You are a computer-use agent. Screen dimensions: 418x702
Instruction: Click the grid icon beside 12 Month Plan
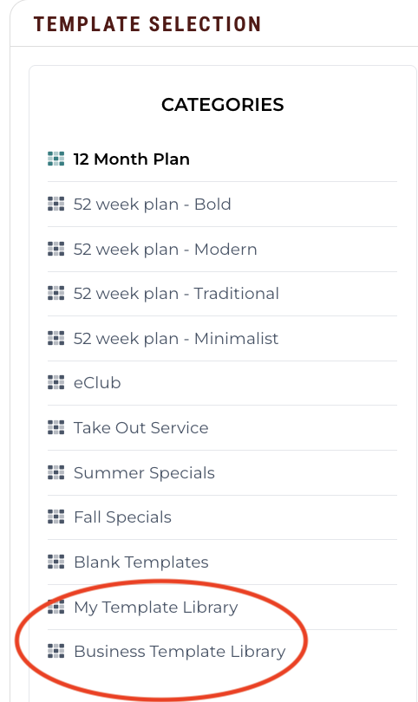coord(56,159)
